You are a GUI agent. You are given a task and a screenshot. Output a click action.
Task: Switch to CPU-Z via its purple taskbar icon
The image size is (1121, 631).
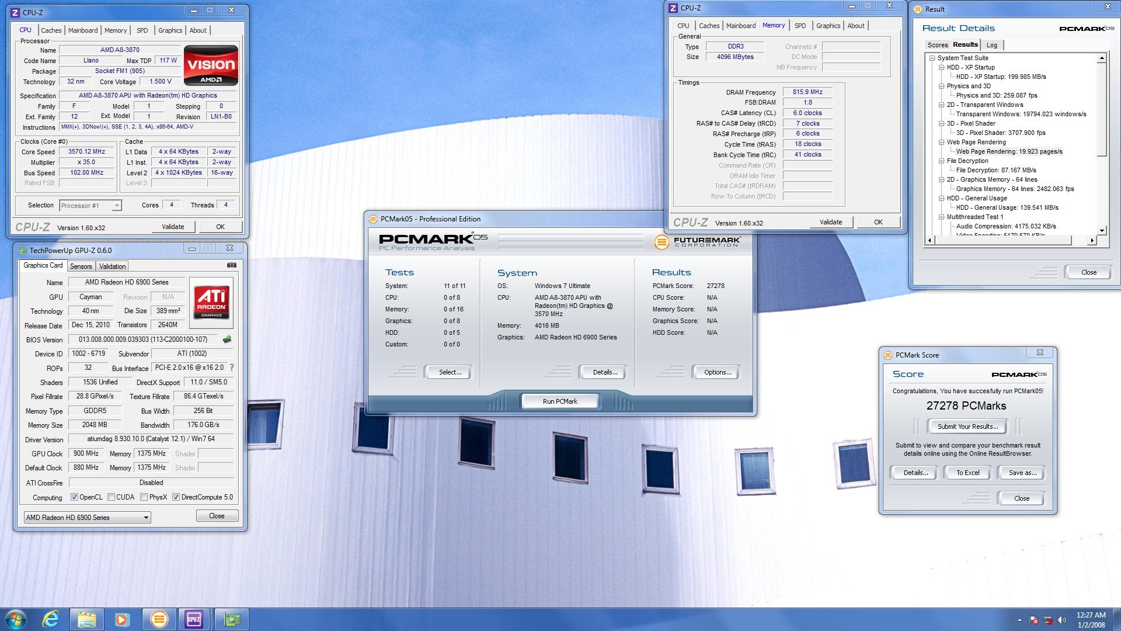(x=194, y=619)
